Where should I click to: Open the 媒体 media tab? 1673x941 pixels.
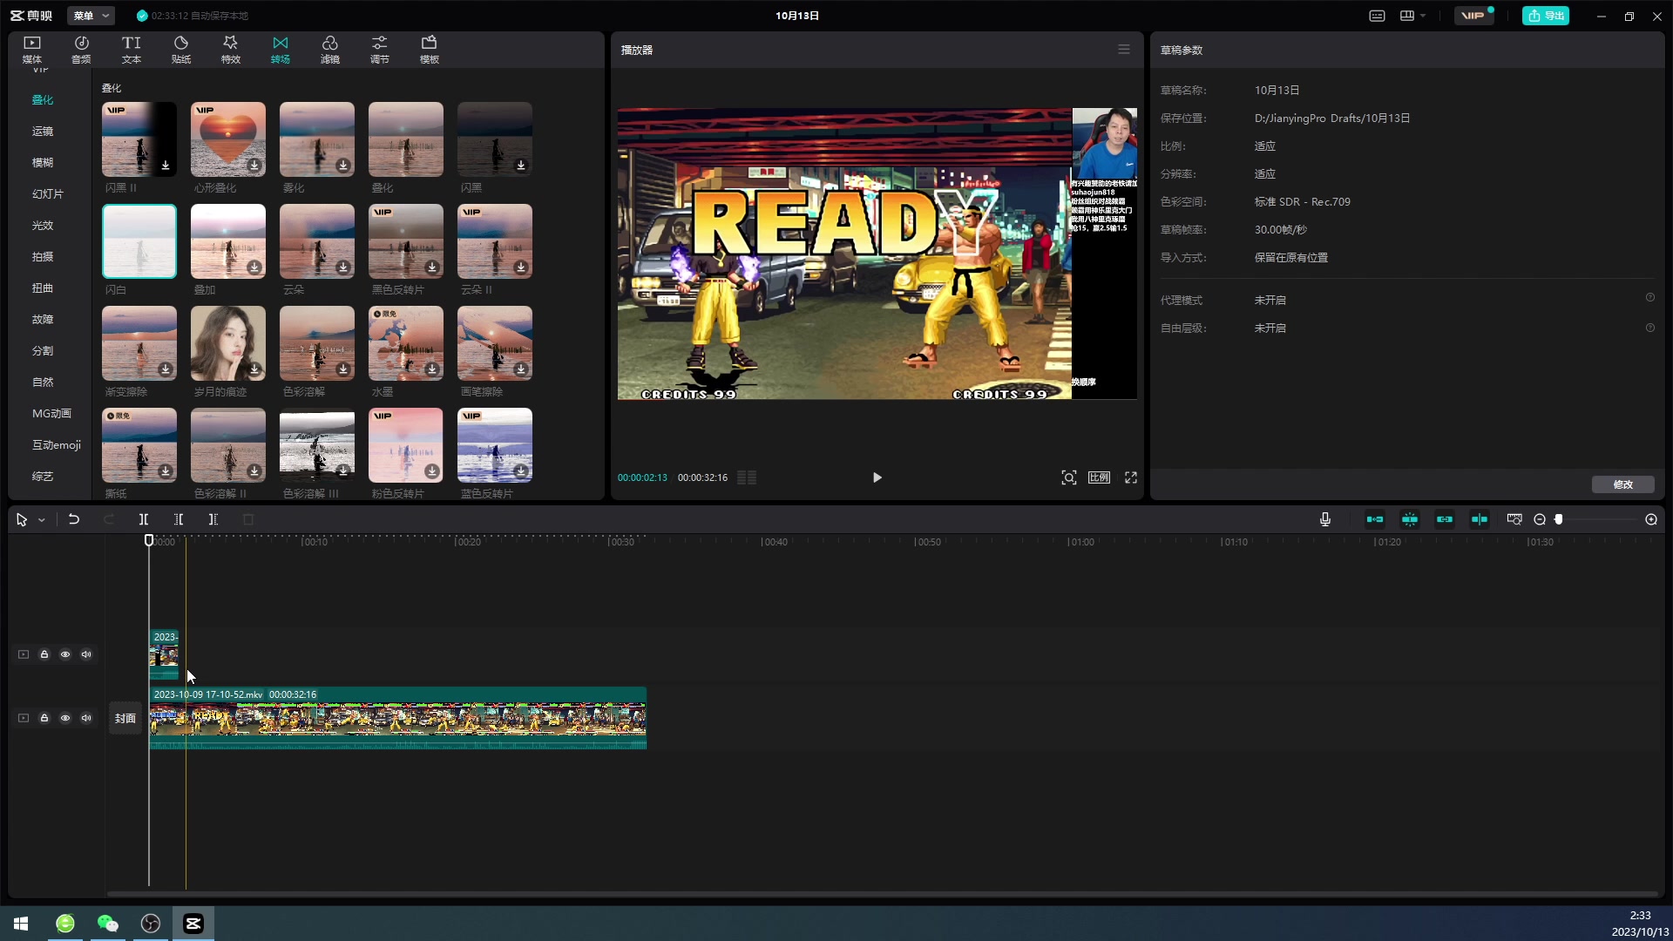coord(32,50)
